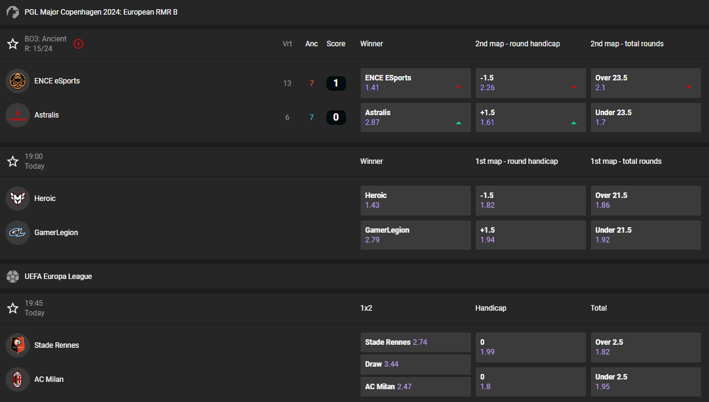Favorite the Heroic vs GamerLegion match star
709x402 pixels.
(x=13, y=161)
